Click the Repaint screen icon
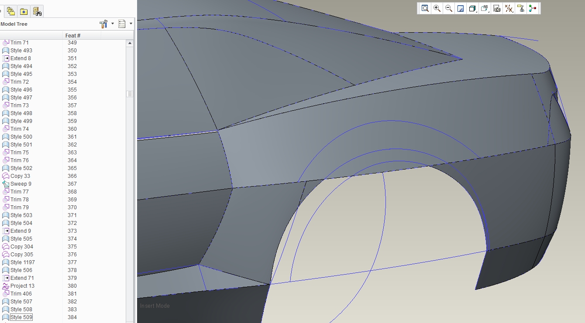The height and width of the screenshot is (323, 585). point(461,8)
